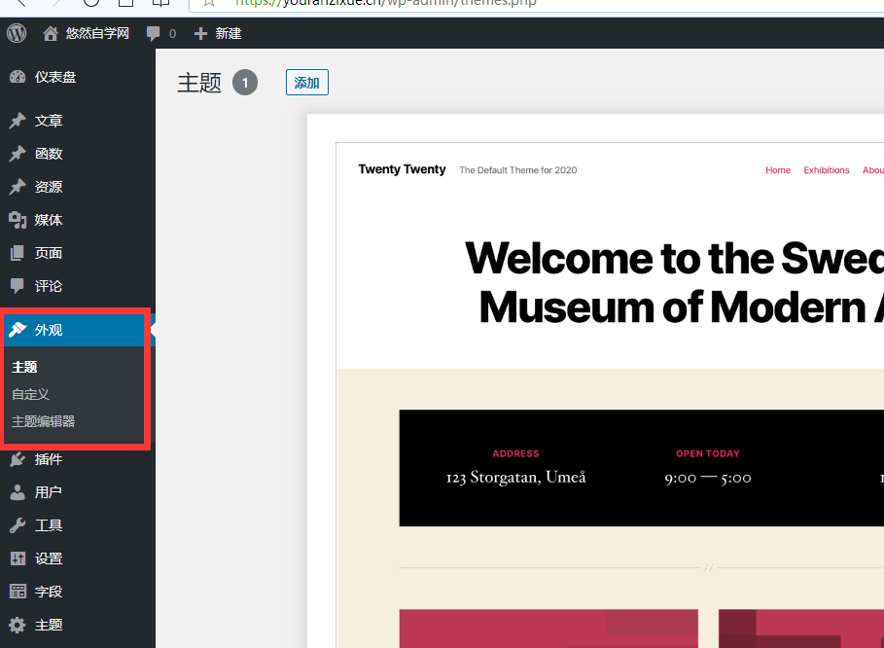Image resolution: width=884 pixels, height=648 pixels.
Task: Open 仪表盘 in the sidebar
Action: tap(55, 77)
